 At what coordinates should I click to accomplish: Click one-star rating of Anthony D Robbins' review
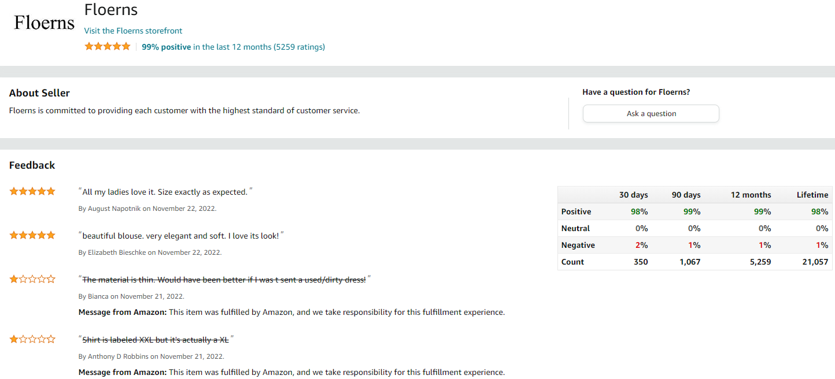click(32, 339)
